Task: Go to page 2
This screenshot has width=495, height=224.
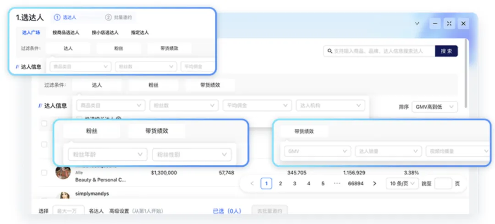Action: point(280,183)
